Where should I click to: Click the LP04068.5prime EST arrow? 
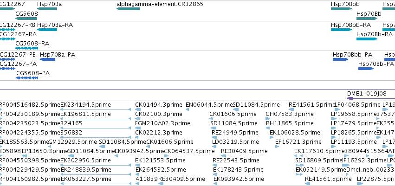(x=337, y=109)
